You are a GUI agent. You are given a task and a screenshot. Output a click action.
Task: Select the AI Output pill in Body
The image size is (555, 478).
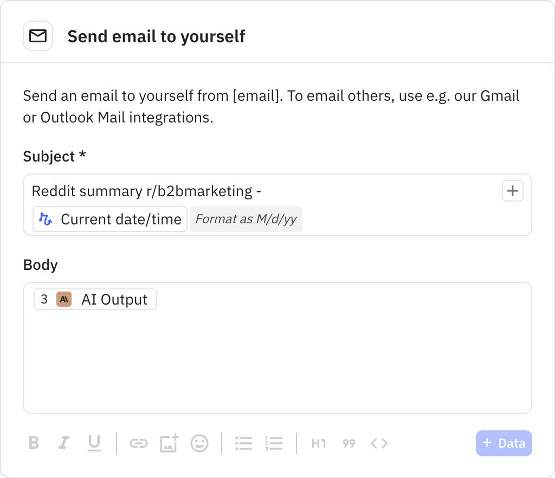pos(95,299)
